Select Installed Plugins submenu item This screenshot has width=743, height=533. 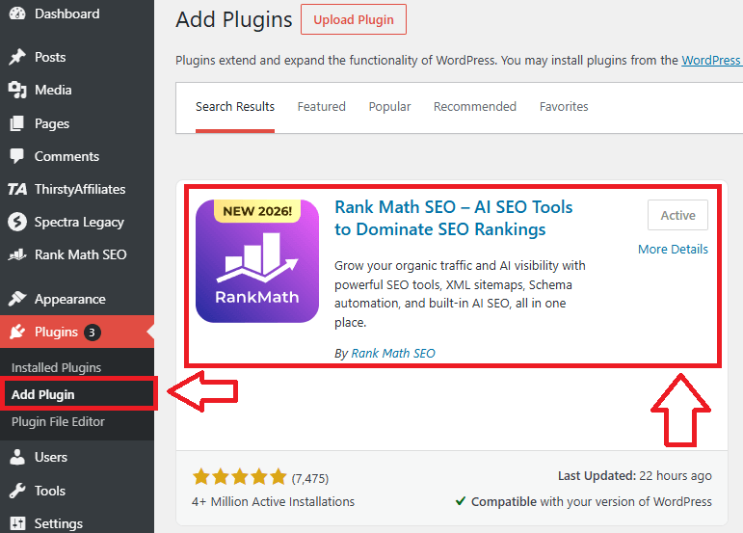tap(57, 367)
